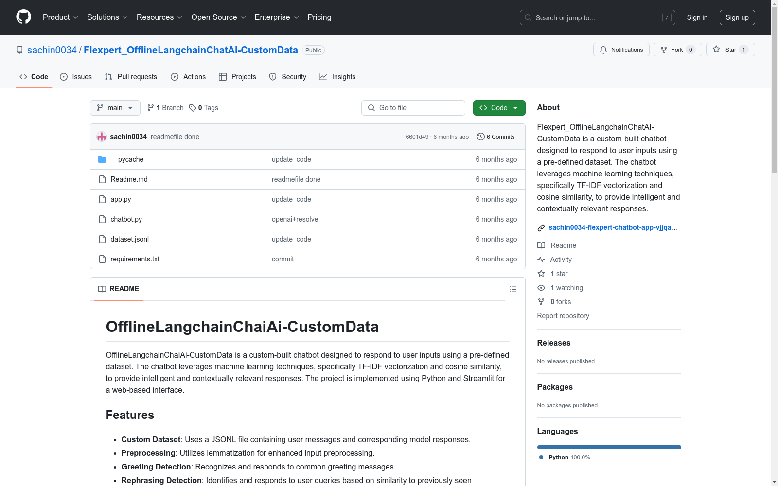778x486 pixels.
Task: Open the Flexpert_OfflineLangchainChatAI-CustomData repo link
Action: pos(191,50)
